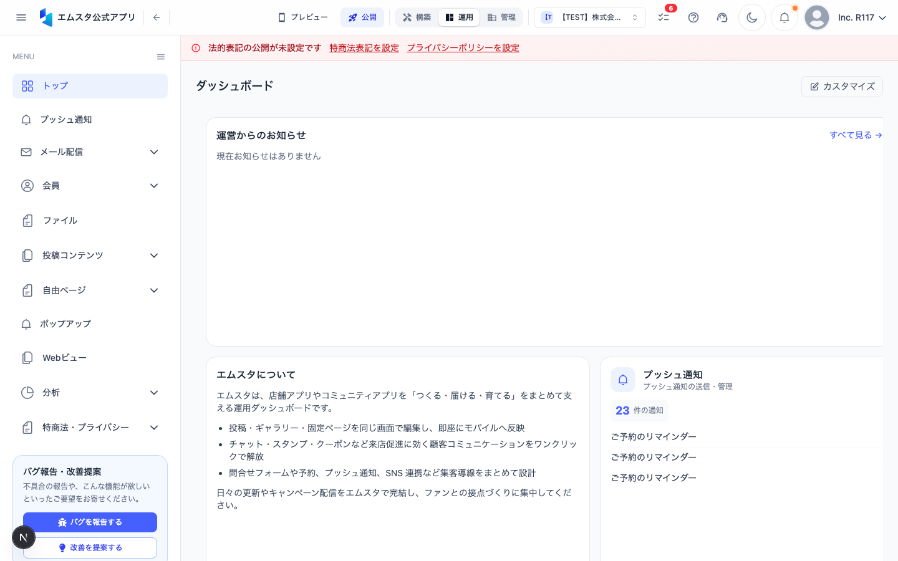
Task: Open notifications bell in the header
Action: (785, 17)
